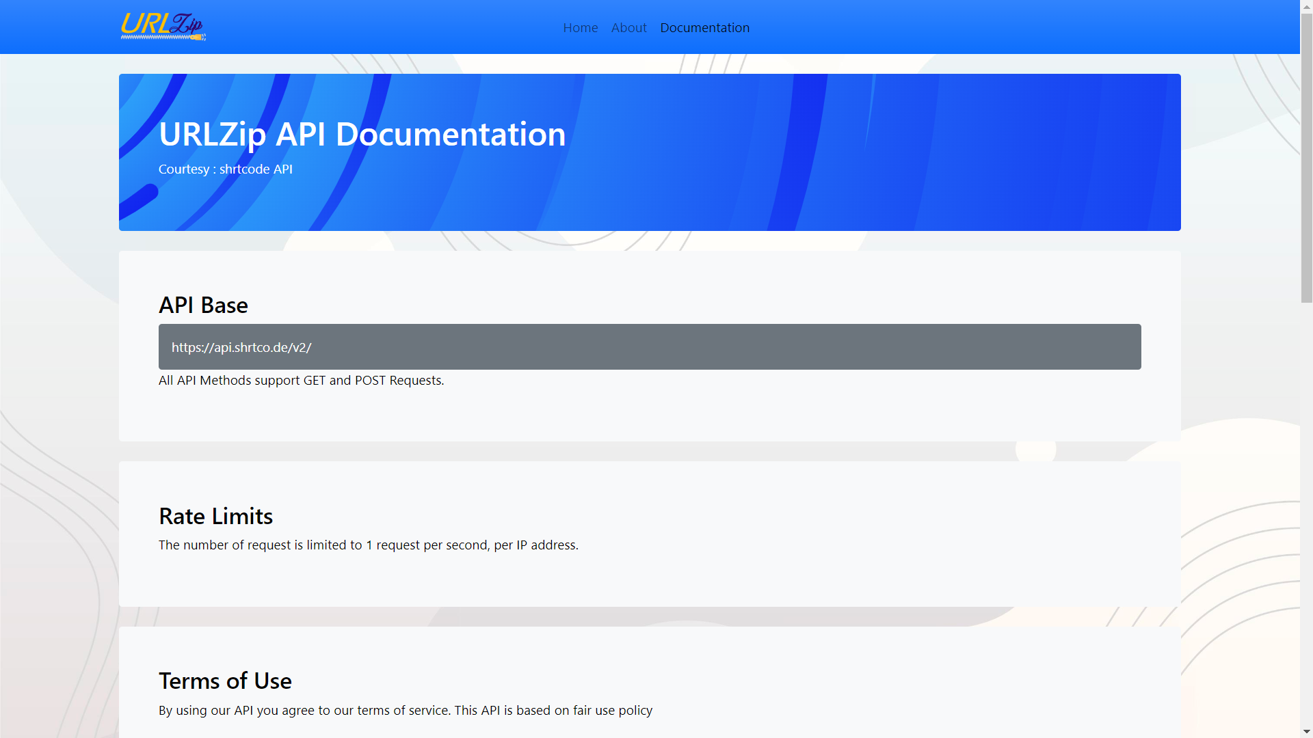The width and height of the screenshot is (1313, 738).
Task: Click the Terms of Use heading
Action: [x=225, y=681]
